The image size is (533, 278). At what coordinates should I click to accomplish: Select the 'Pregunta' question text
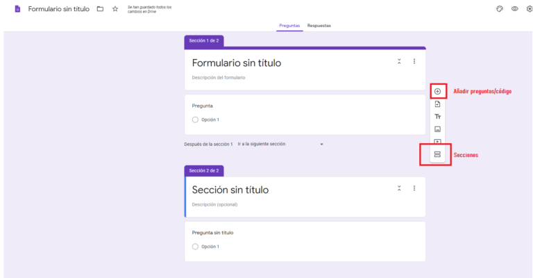tap(202, 106)
